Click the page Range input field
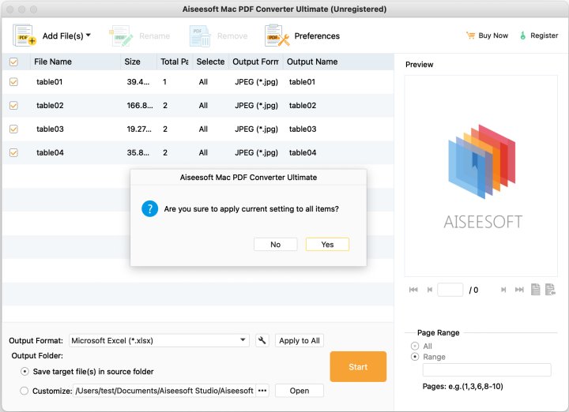 pyautogui.click(x=487, y=370)
